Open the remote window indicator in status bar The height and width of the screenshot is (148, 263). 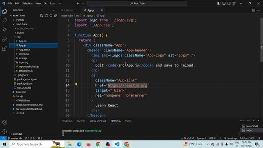[3, 138]
